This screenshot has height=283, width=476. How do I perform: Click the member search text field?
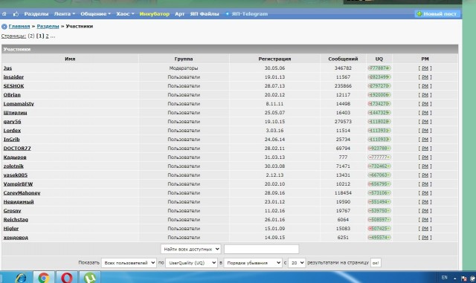coord(261,249)
